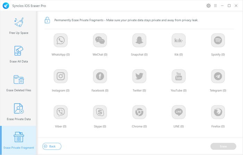Click the 'Snapchat (0)' label
243x155 pixels.
tap(139, 55)
